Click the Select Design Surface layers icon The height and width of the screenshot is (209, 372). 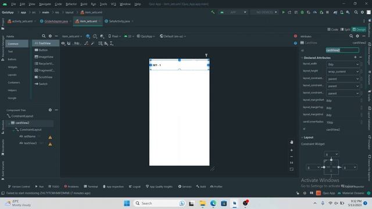pos(88,36)
